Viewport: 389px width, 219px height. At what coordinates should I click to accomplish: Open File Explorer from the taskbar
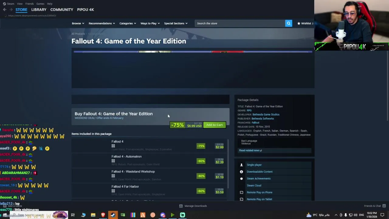[x=93, y=215]
